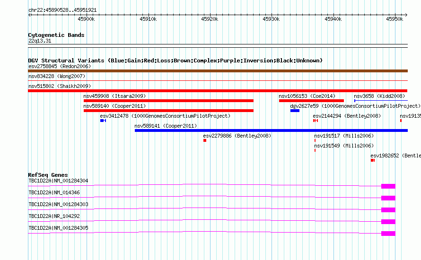Click the RefSeq Genes track title
Image resolution: width=421 pixels, height=260 pixels.
click(48, 175)
